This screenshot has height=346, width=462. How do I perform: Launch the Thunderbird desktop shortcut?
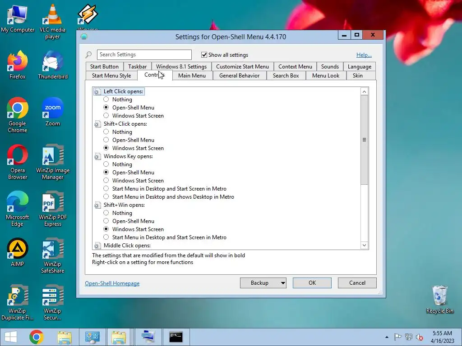click(x=53, y=65)
